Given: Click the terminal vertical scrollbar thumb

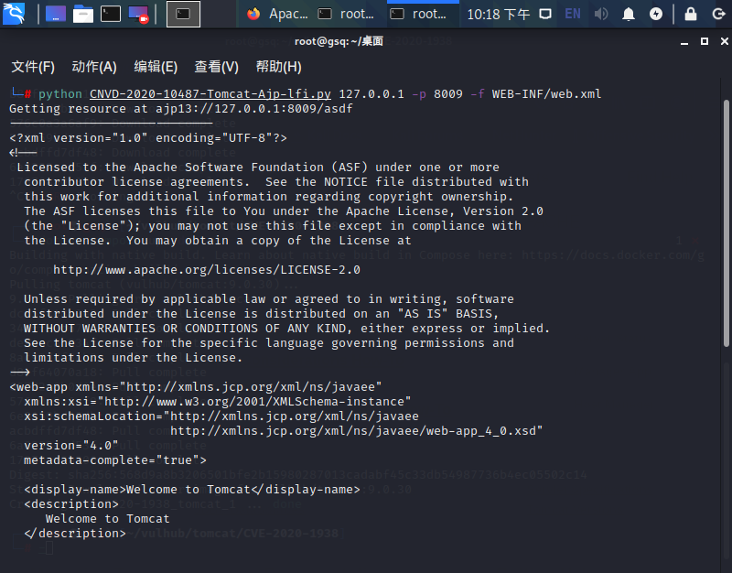Looking at the screenshot, I should [727, 223].
